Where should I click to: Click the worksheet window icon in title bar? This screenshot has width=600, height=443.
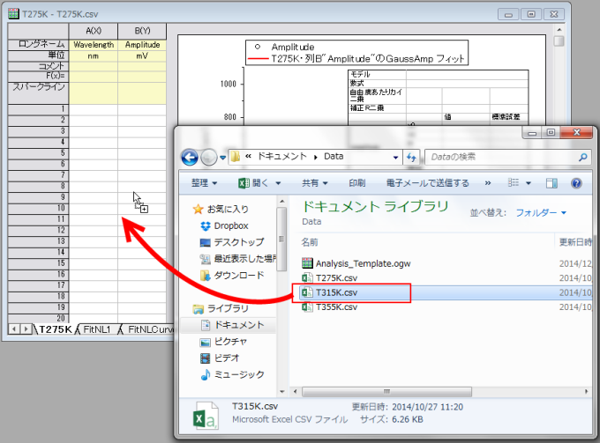(13, 14)
